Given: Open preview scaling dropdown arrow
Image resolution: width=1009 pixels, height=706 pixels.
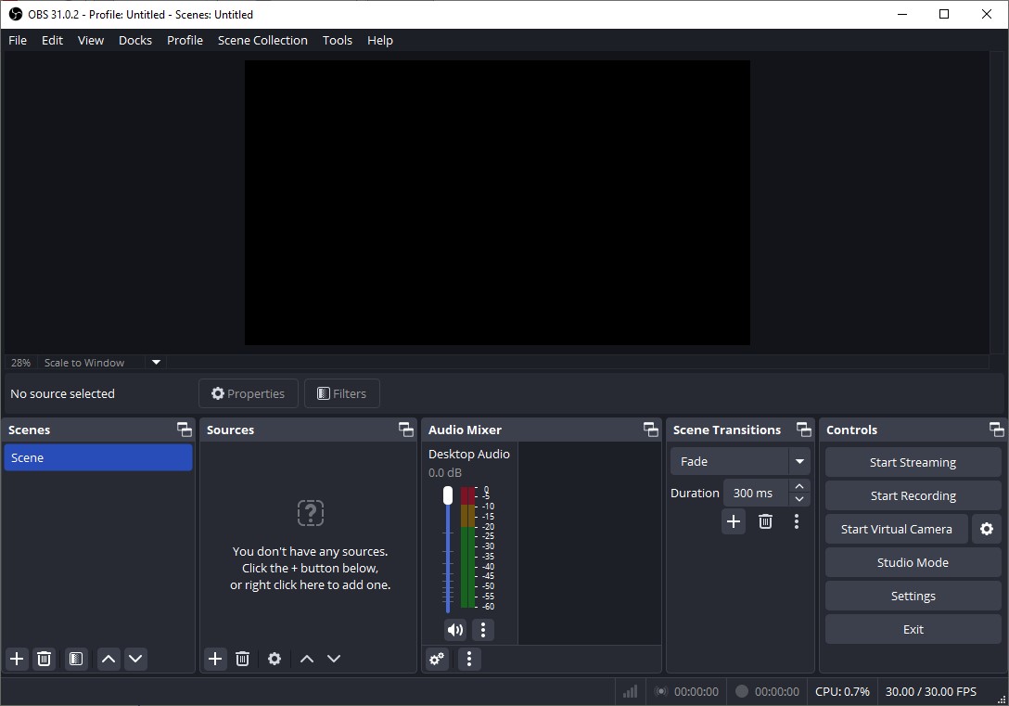Looking at the screenshot, I should pyautogui.click(x=156, y=363).
